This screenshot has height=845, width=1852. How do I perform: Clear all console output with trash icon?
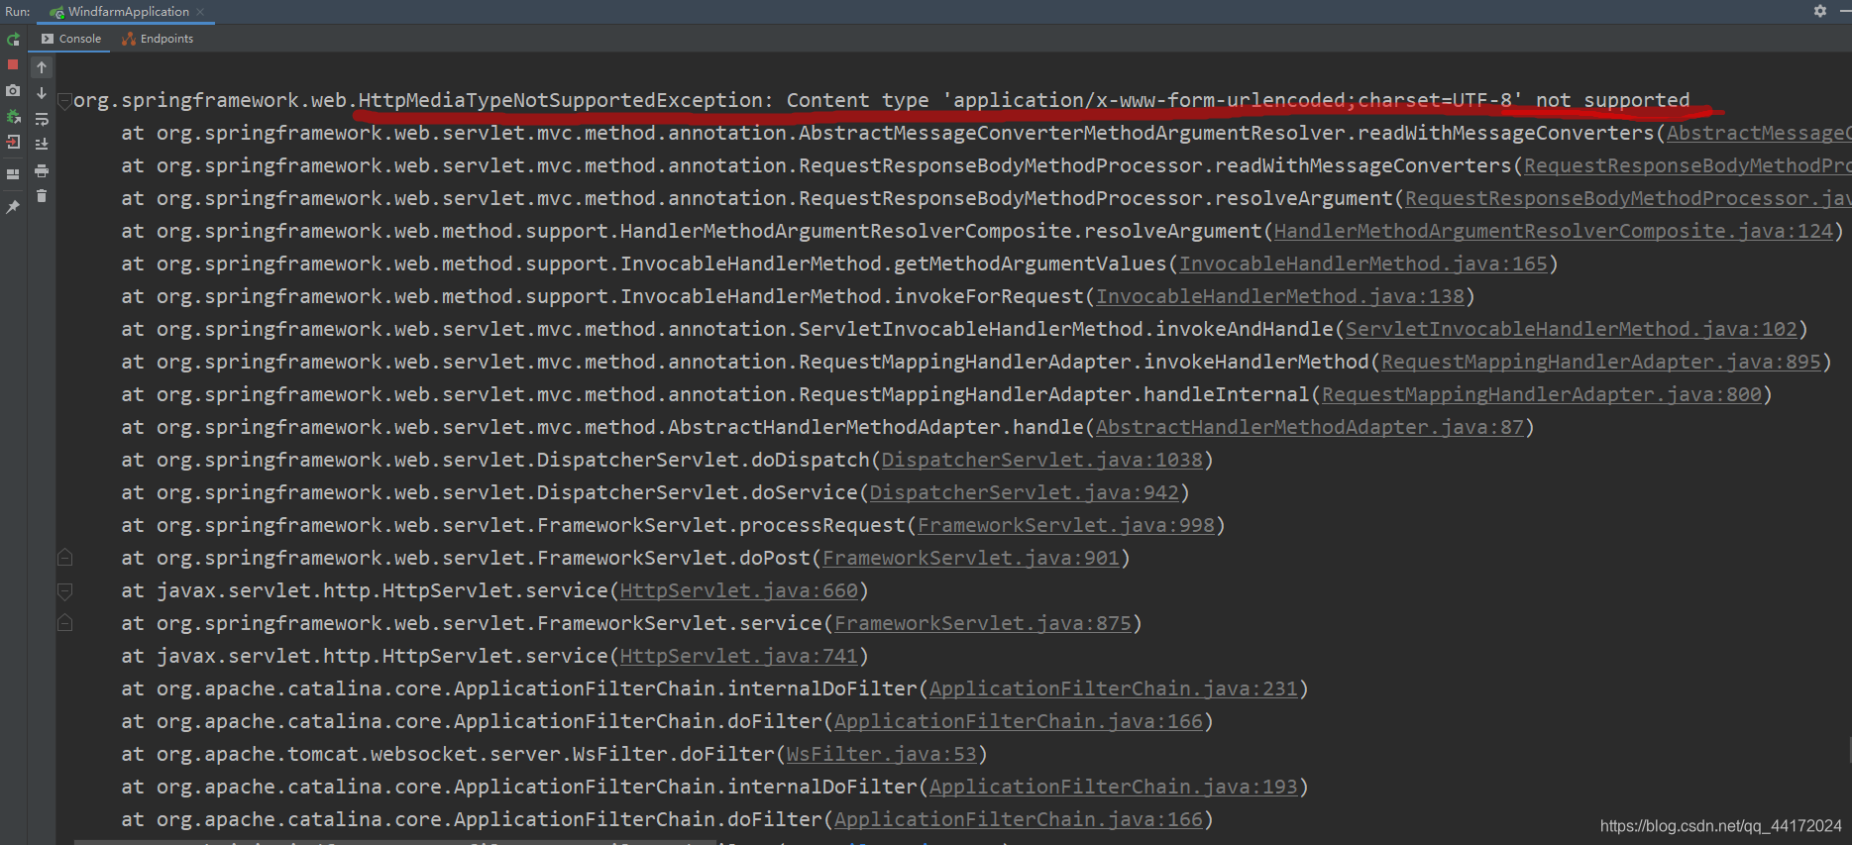42,196
